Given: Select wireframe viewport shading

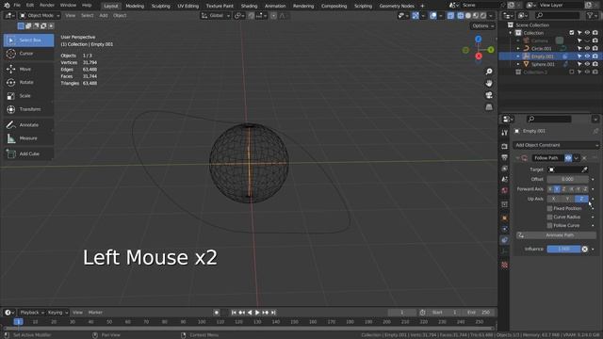Looking at the screenshot, I should pos(461,16).
